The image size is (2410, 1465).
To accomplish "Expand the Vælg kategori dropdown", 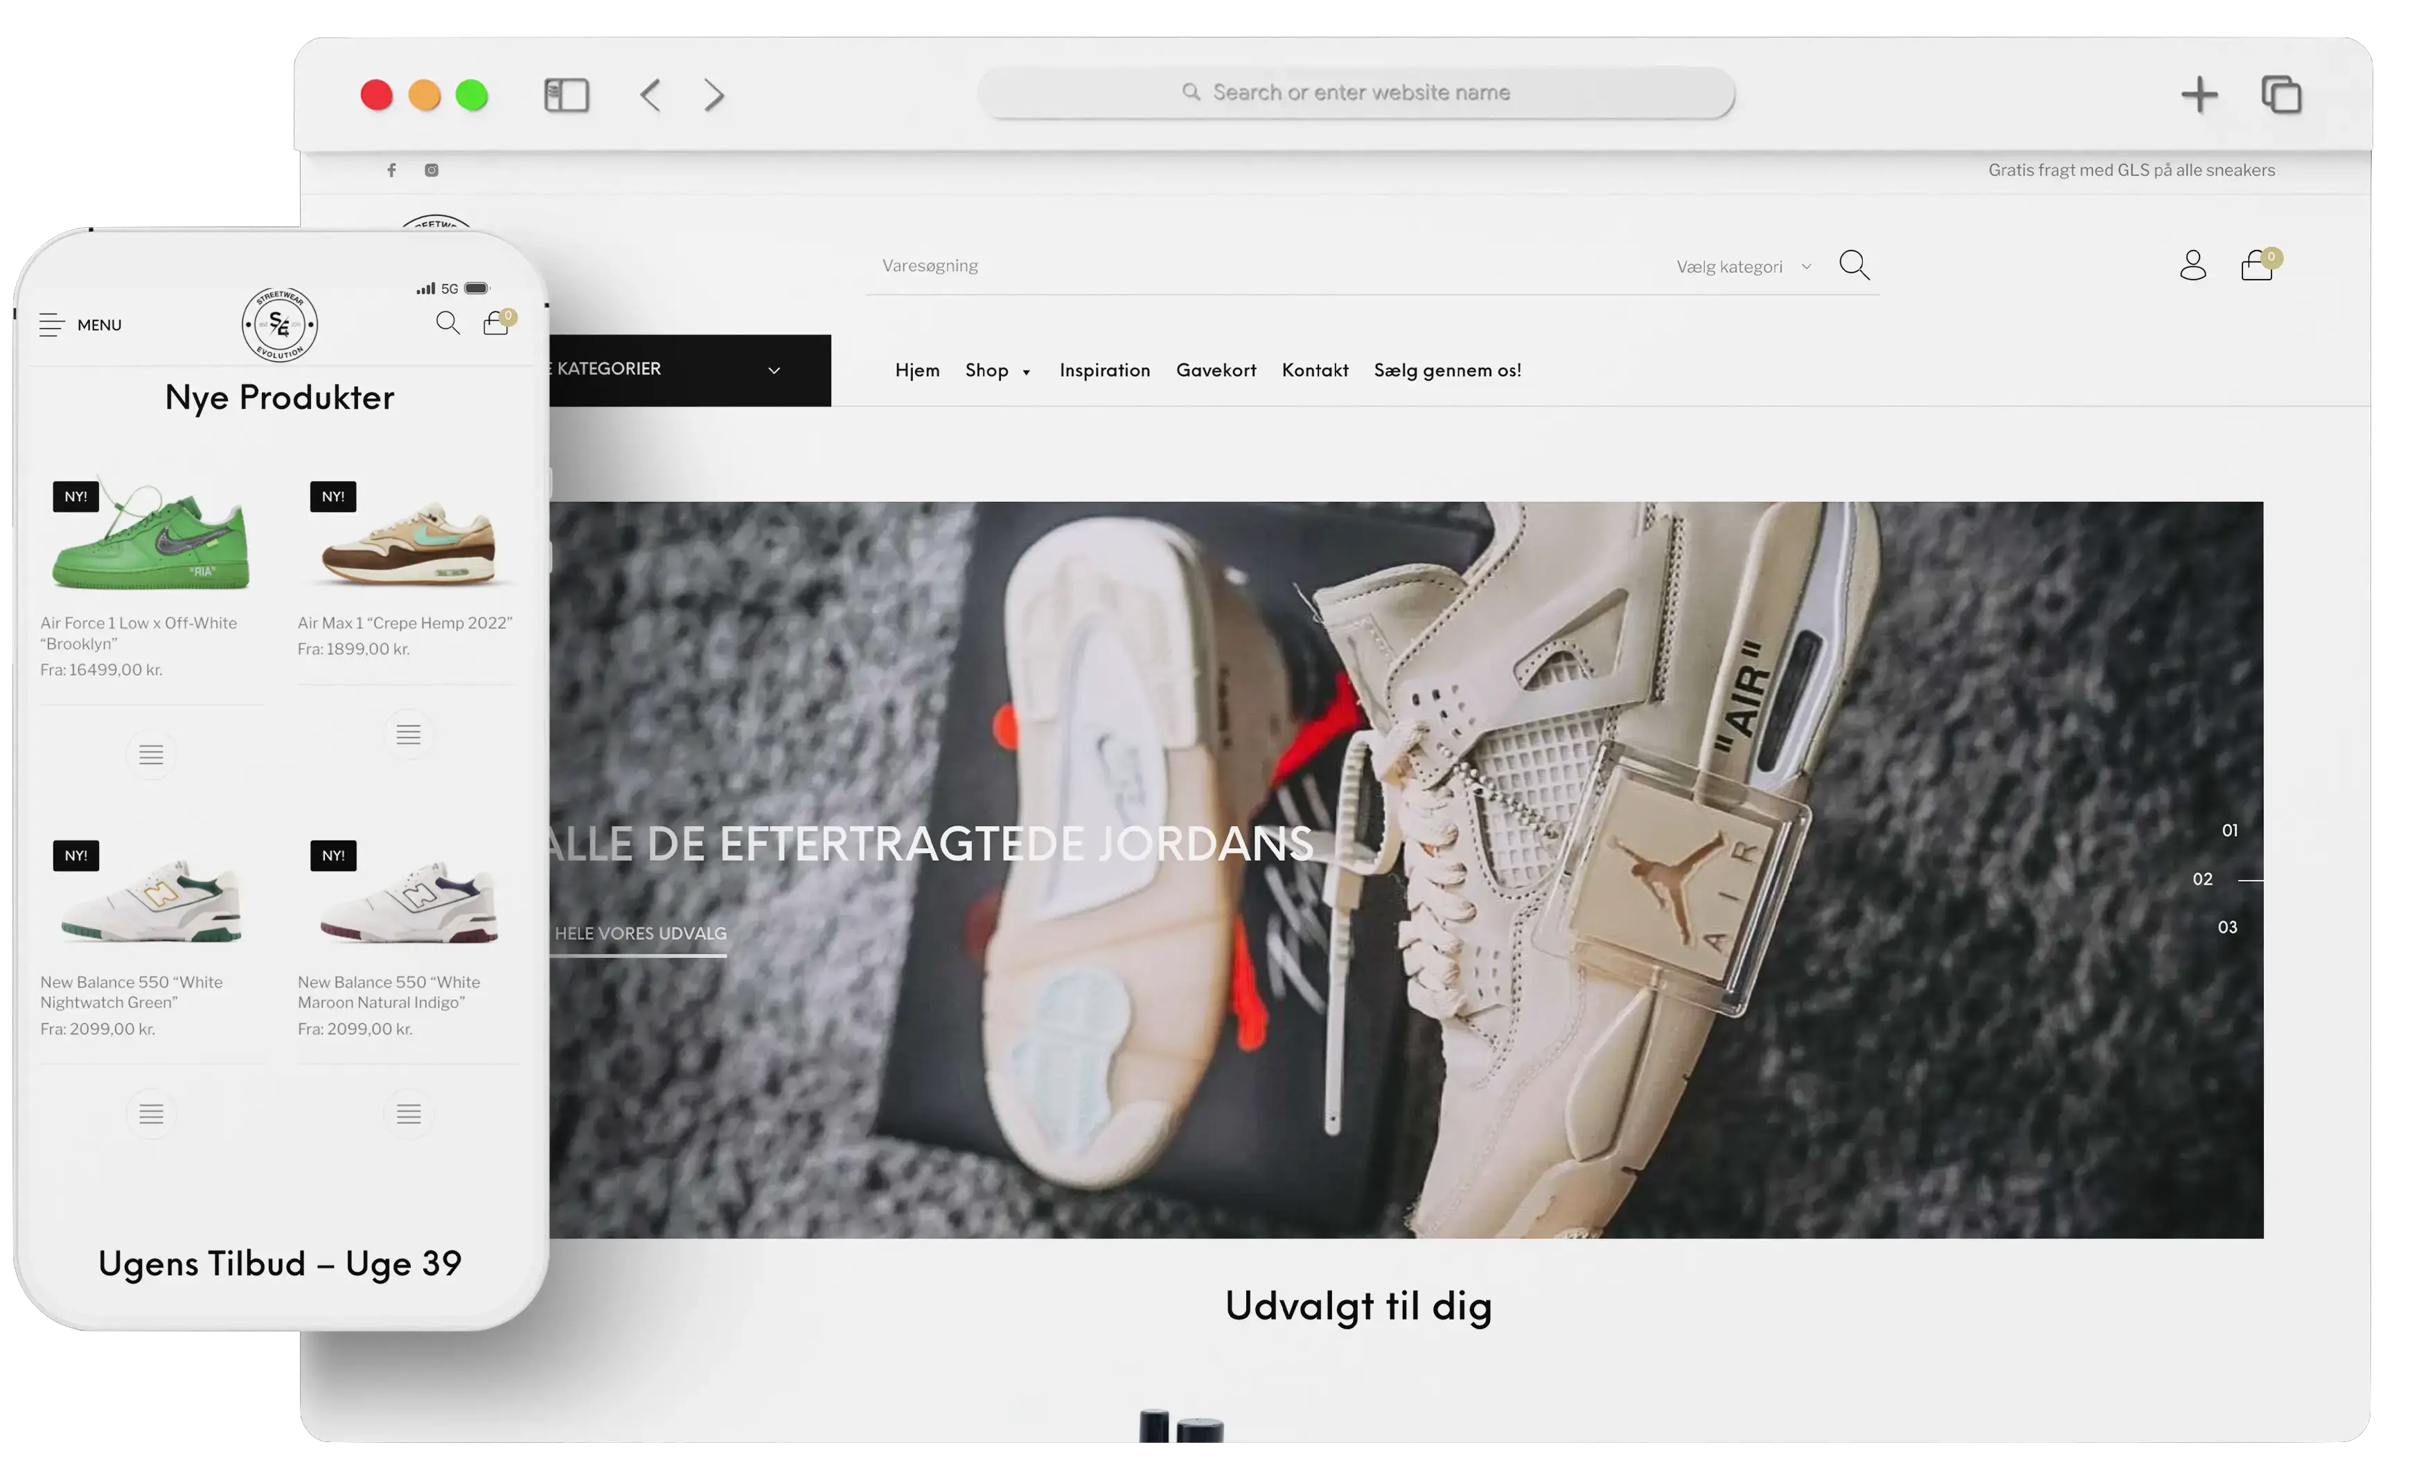I will [x=1746, y=268].
